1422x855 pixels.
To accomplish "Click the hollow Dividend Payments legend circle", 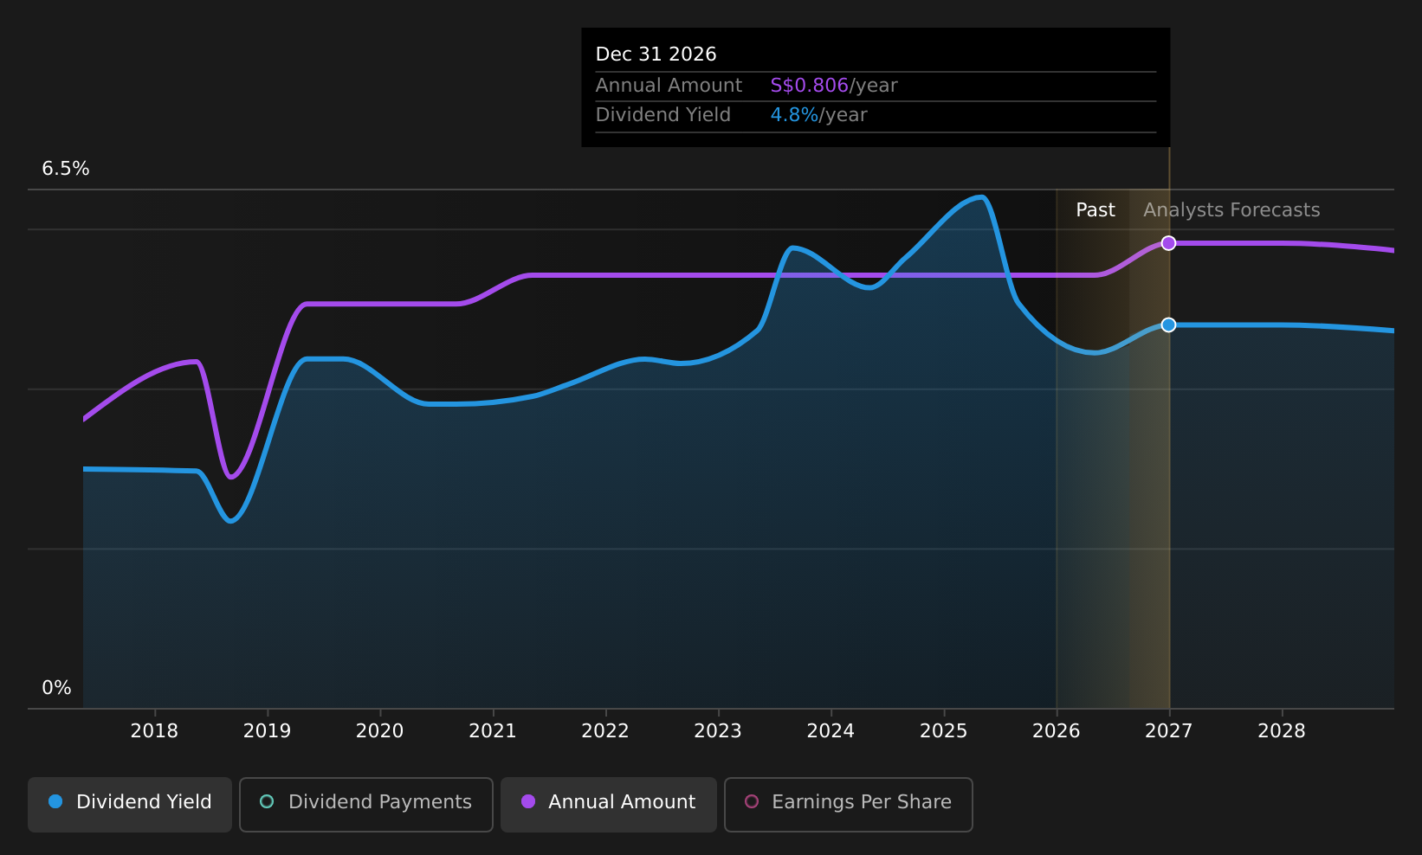I will [x=267, y=801].
